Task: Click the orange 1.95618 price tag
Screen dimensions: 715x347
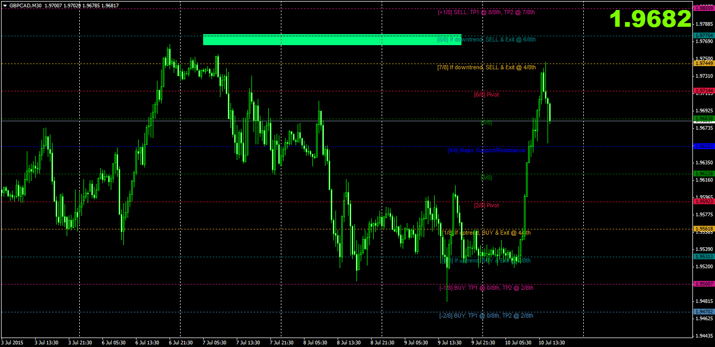Action: (x=703, y=229)
